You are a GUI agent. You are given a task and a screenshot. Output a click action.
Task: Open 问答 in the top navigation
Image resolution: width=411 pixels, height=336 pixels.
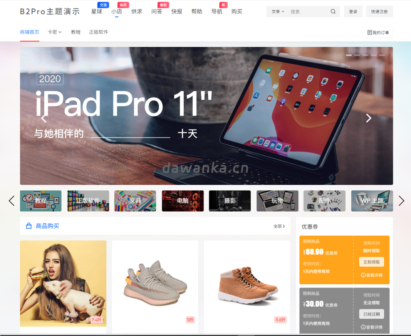tap(157, 12)
